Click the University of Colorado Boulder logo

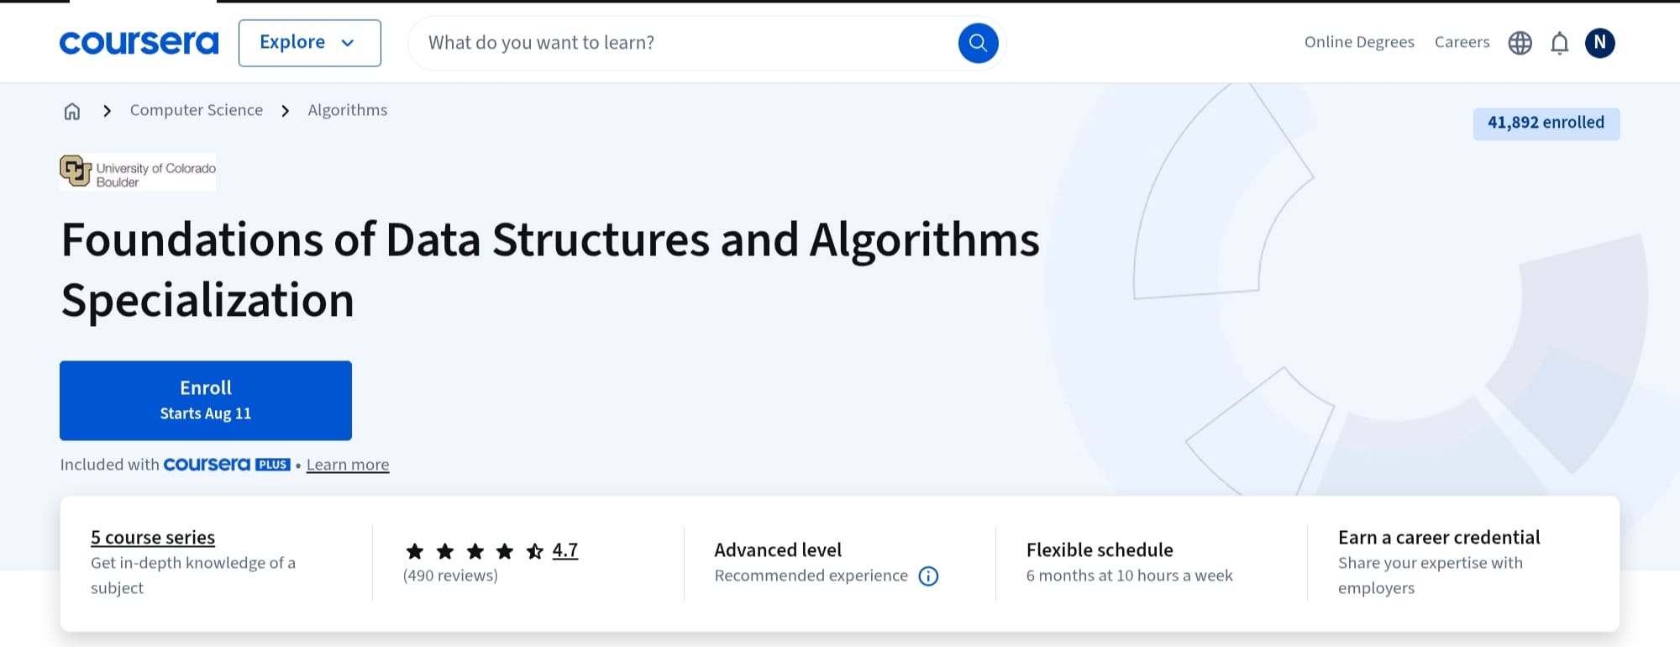[x=137, y=171]
